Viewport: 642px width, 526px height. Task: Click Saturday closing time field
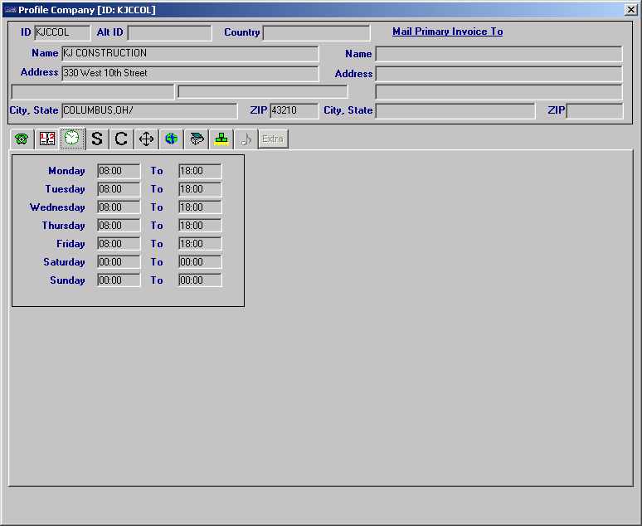pyautogui.click(x=200, y=262)
